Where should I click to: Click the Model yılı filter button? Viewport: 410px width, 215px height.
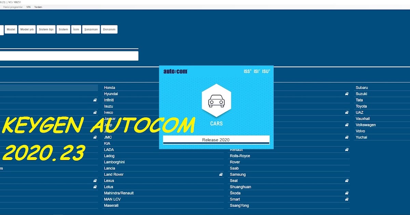27,29
